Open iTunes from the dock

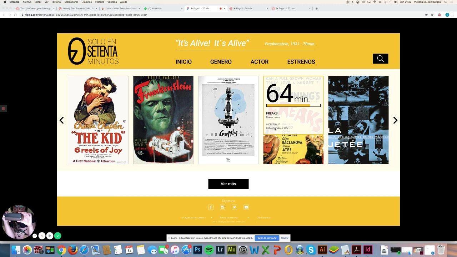click(x=175, y=250)
